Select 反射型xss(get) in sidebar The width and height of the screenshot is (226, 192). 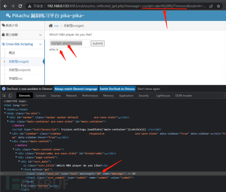19,62
